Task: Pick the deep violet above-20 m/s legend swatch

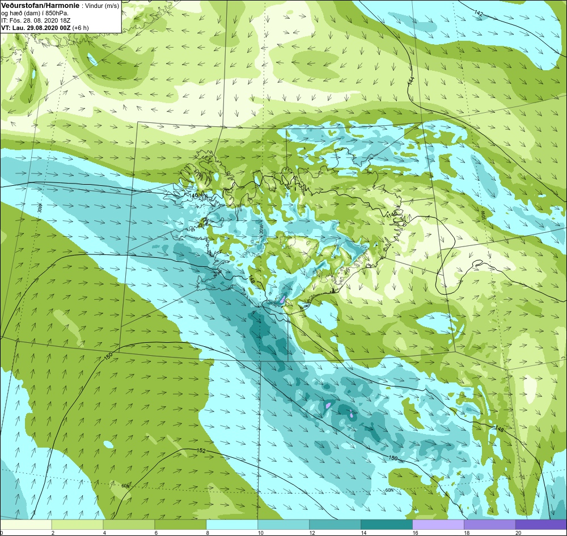Action: [x=541, y=525]
